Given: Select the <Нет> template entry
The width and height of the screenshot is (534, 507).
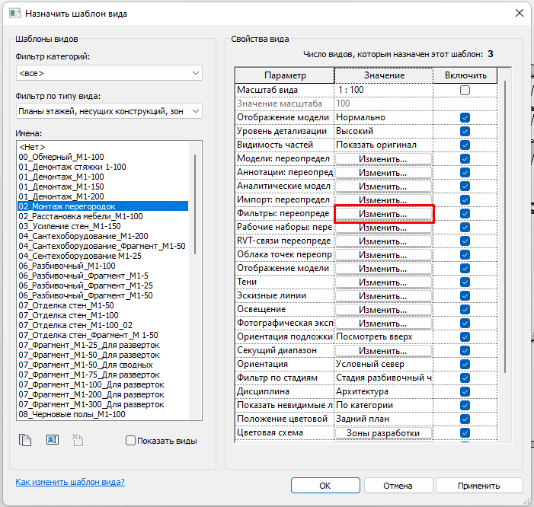Looking at the screenshot, I should click(33, 146).
